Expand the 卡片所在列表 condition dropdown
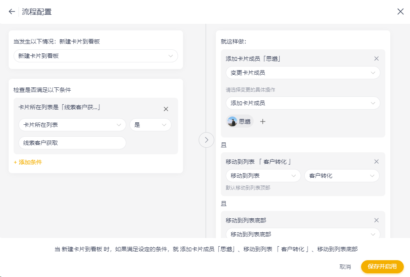This screenshot has width=410, height=277. click(x=72, y=125)
